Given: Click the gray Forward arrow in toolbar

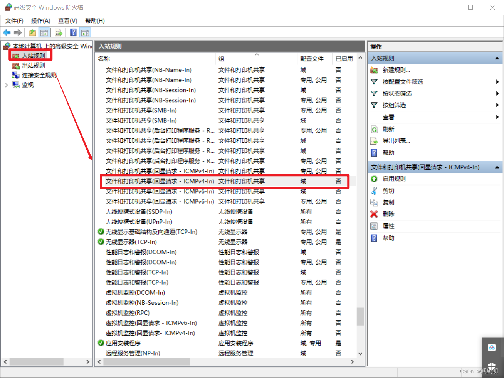Looking at the screenshot, I should [17, 33].
